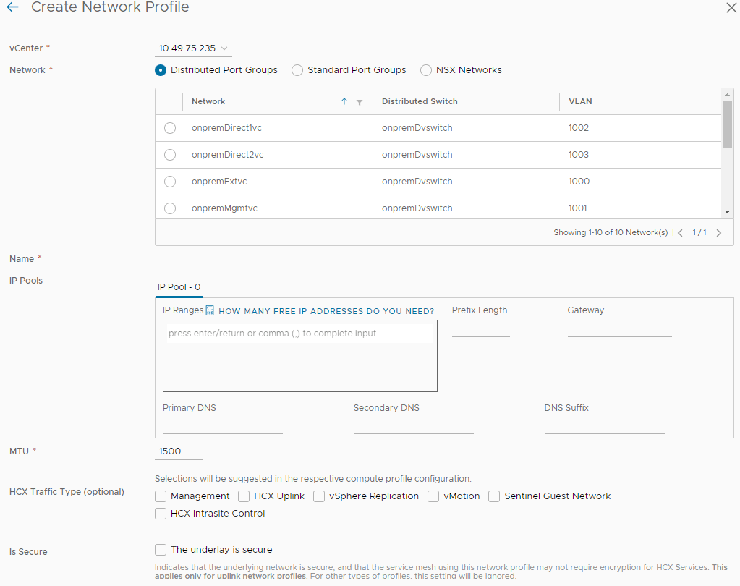Go to next page of networks
Image resolution: width=740 pixels, height=586 pixels.
click(x=718, y=233)
